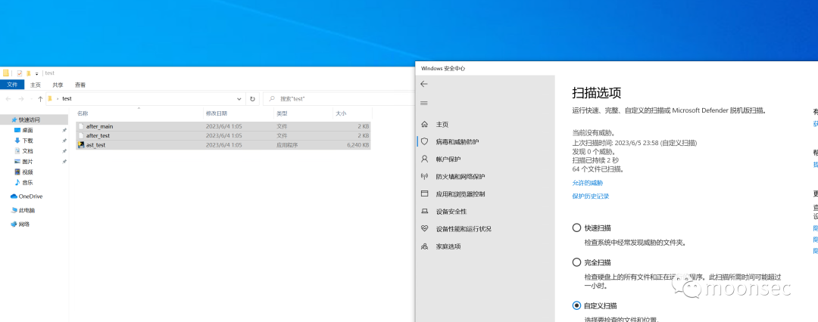Click the properties checkmark icon in Explorer title bar
Viewport: 818px width, 322px height.
coord(20,73)
